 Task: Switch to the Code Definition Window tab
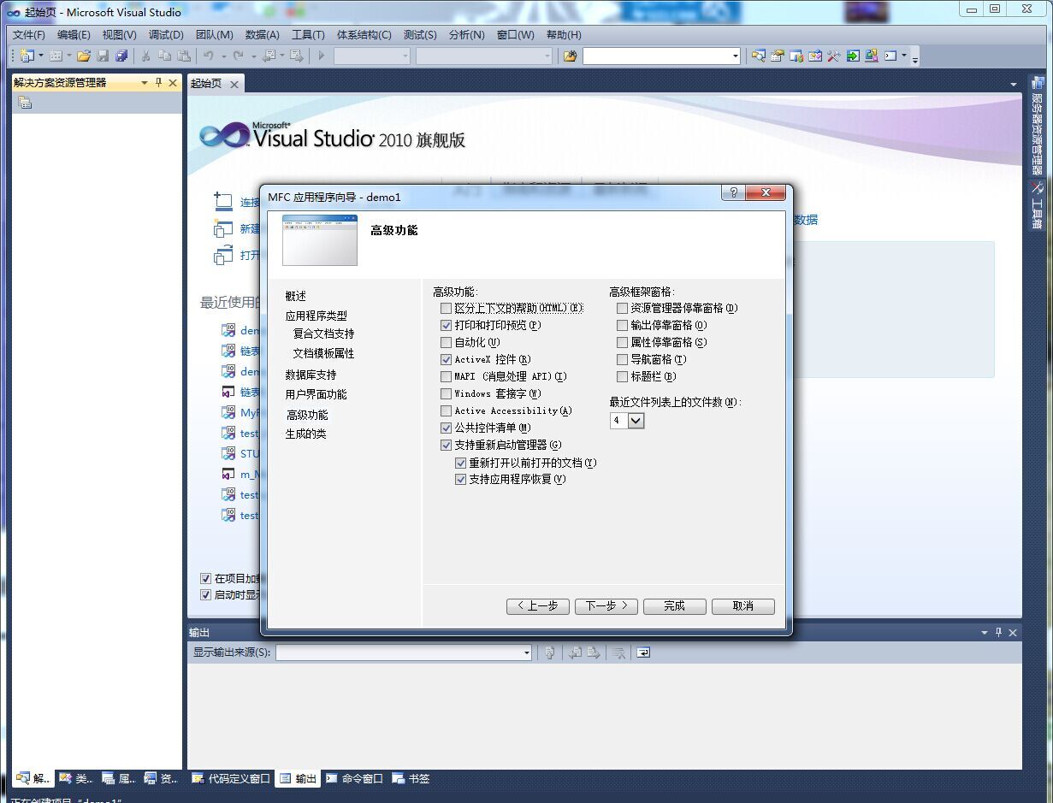(231, 778)
